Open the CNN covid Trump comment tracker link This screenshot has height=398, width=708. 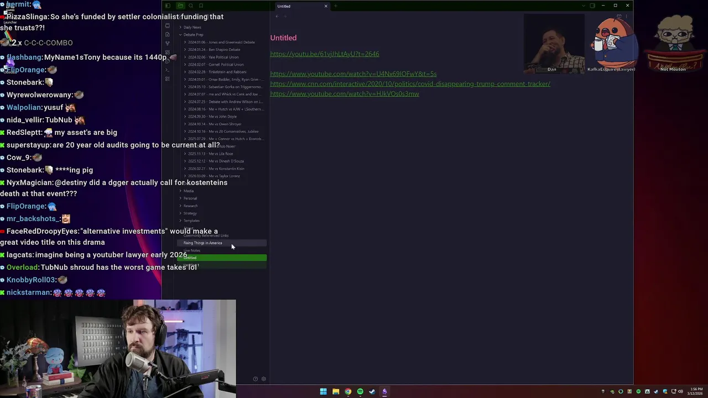[x=410, y=84]
